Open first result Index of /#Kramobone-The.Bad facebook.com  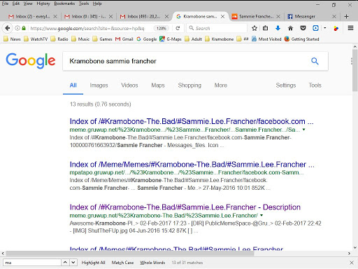pyautogui.click(x=192, y=121)
